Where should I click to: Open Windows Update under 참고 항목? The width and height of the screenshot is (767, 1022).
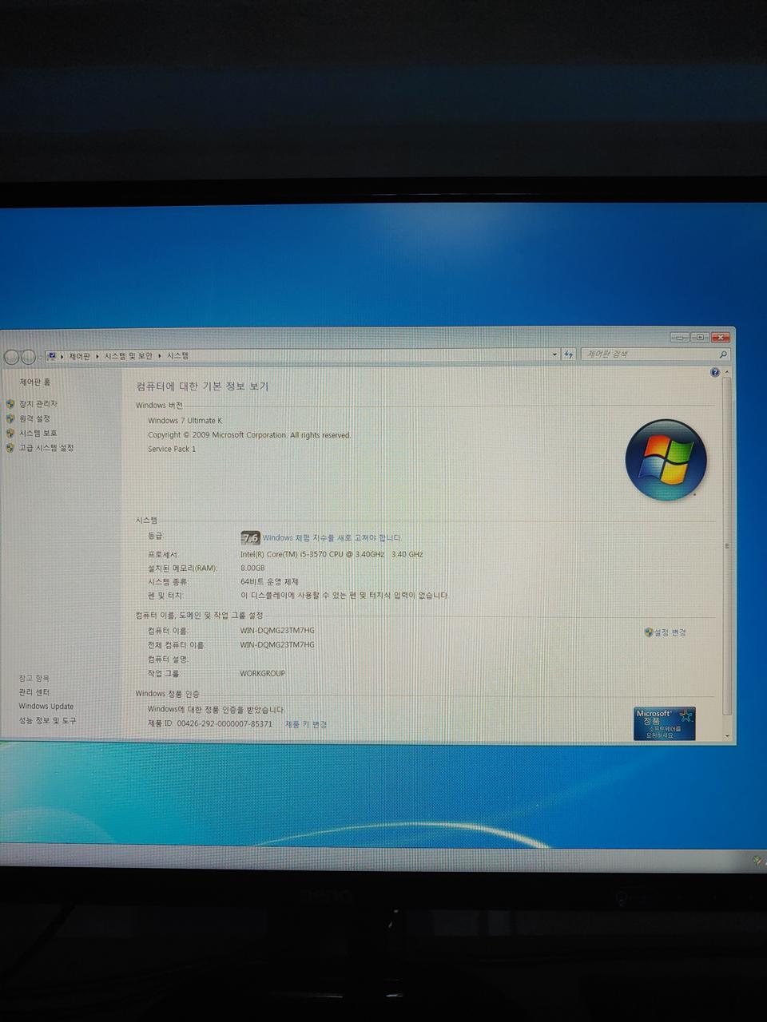pos(46,706)
